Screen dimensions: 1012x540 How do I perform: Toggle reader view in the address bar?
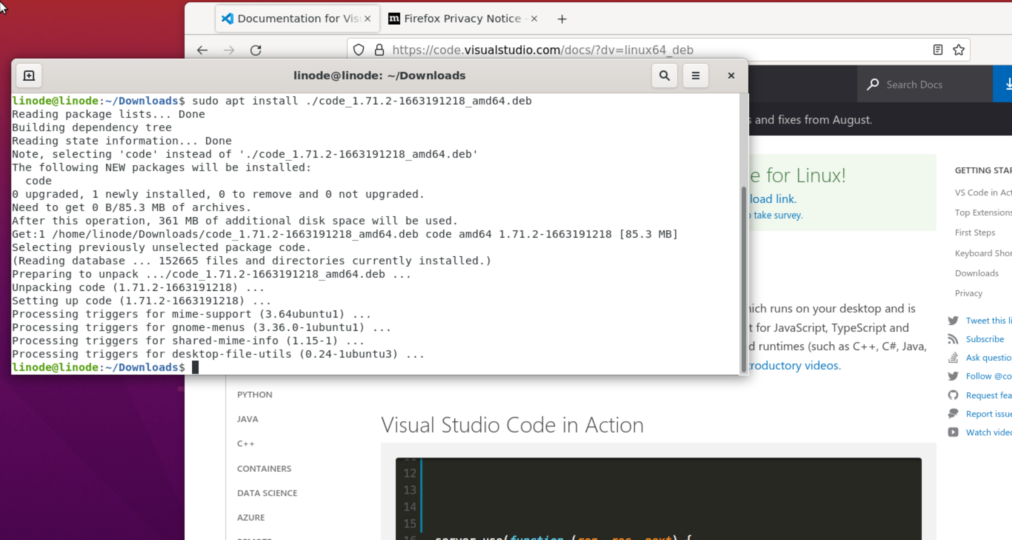pyautogui.click(x=937, y=50)
